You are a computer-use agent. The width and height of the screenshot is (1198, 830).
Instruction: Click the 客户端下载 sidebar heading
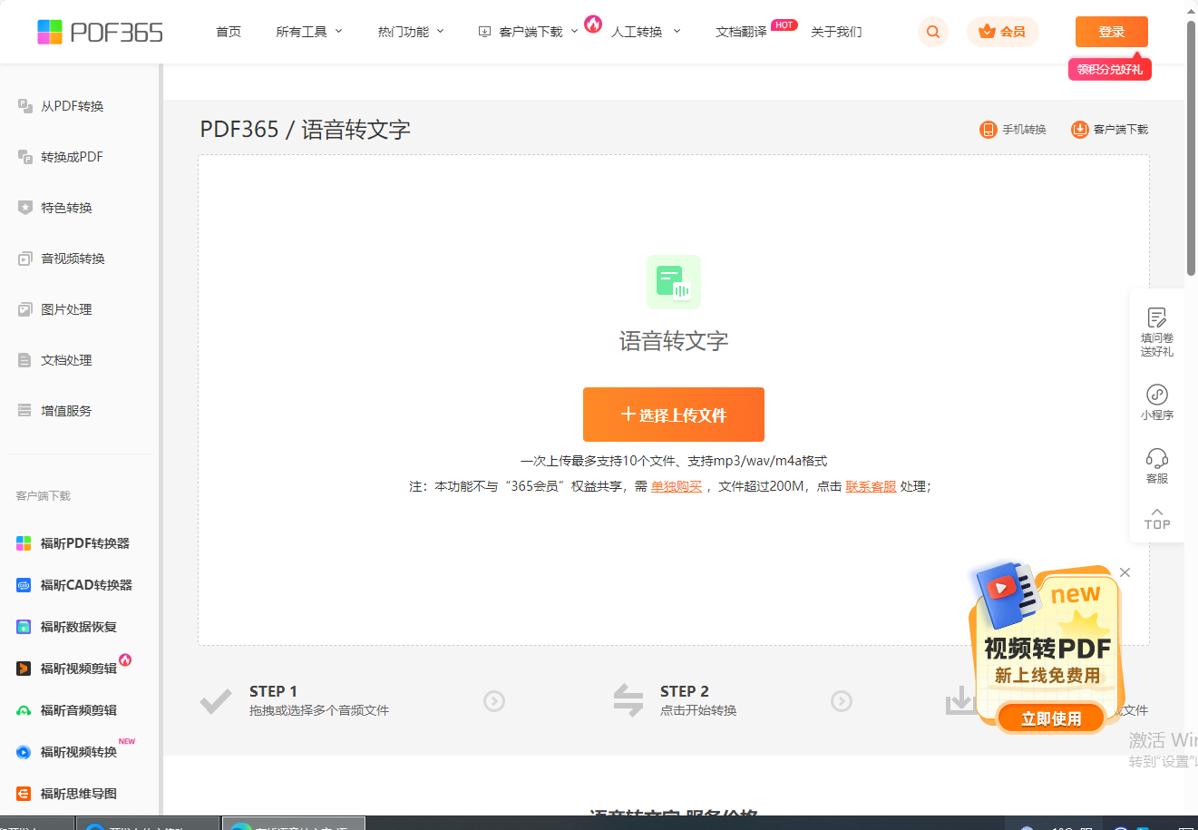43,496
